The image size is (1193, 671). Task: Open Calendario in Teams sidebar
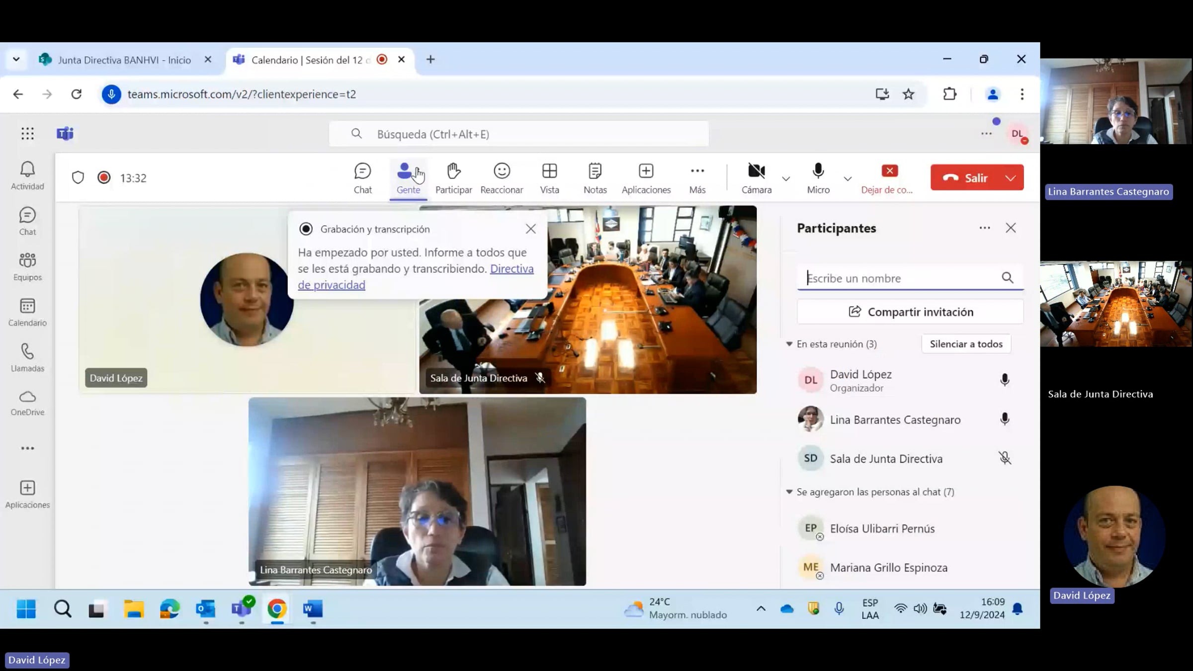(27, 313)
